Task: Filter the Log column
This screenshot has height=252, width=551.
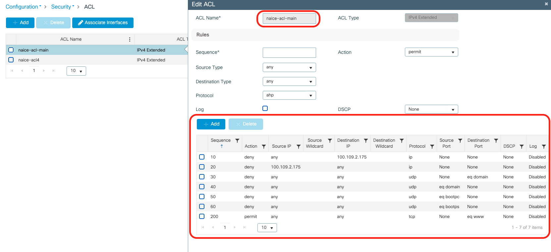Action: [544, 147]
